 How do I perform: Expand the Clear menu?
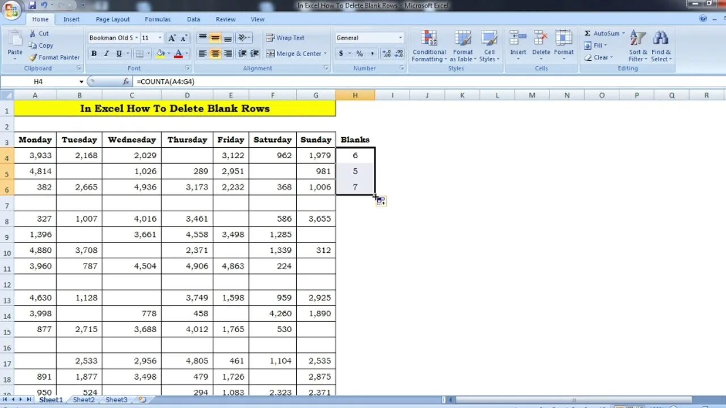(x=598, y=57)
